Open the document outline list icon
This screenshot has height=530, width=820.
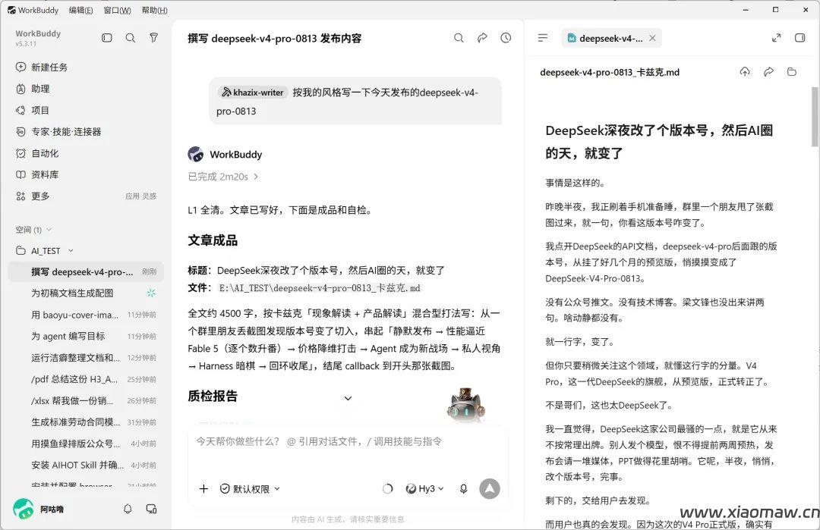point(543,38)
